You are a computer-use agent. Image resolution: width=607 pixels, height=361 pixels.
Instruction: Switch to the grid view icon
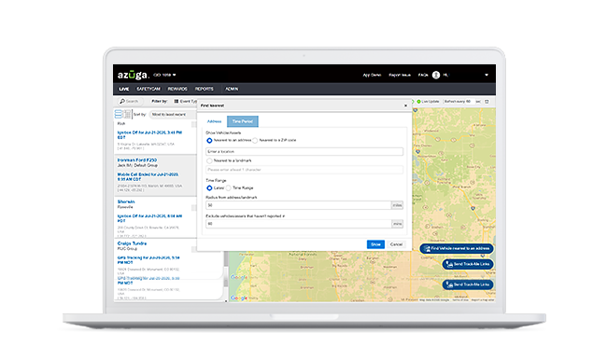[127, 114]
